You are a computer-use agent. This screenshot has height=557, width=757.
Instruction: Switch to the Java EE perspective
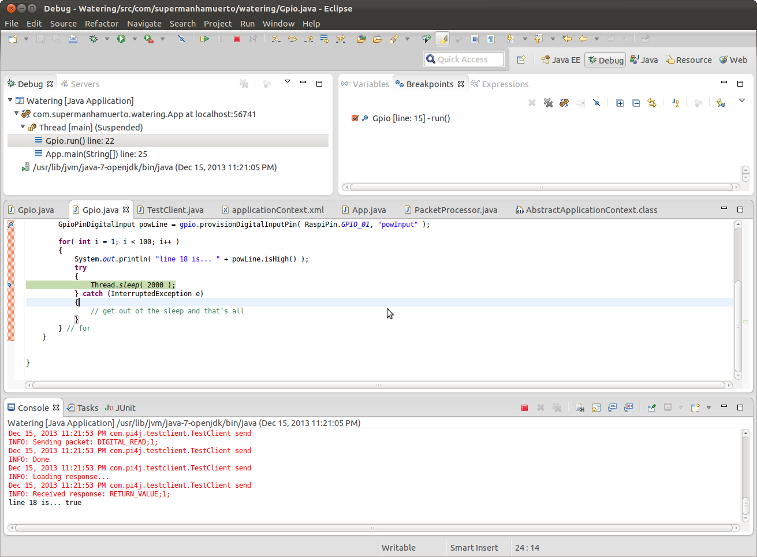pyautogui.click(x=561, y=60)
